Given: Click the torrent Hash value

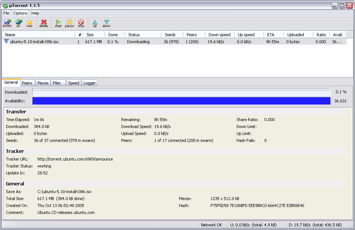Looking at the screenshot, I should [257, 206].
